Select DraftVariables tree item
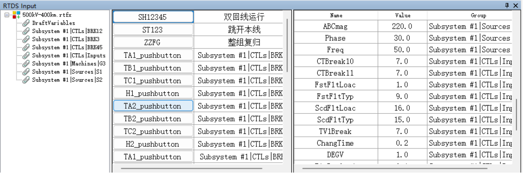Image resolution: width=523 pixels, height=173 pixels. [54, 23]
